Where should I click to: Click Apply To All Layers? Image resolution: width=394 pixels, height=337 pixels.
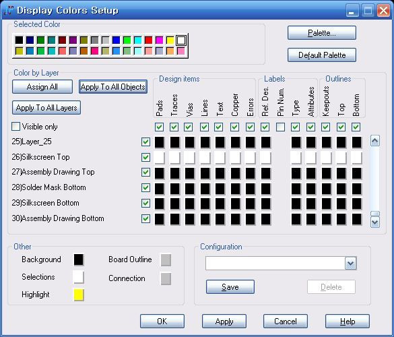(x=46, y=108)
